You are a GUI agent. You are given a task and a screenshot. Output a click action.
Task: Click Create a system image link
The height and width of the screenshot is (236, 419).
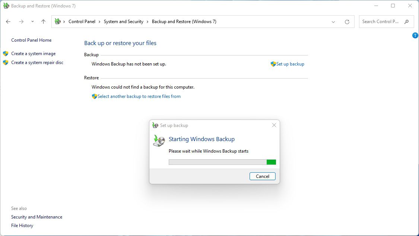[34, 54]
